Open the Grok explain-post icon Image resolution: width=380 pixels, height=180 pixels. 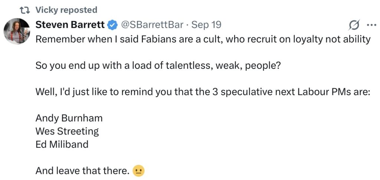point(354,25)
